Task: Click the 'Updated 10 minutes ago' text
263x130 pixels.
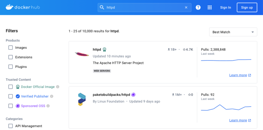Action: [112, 56]
